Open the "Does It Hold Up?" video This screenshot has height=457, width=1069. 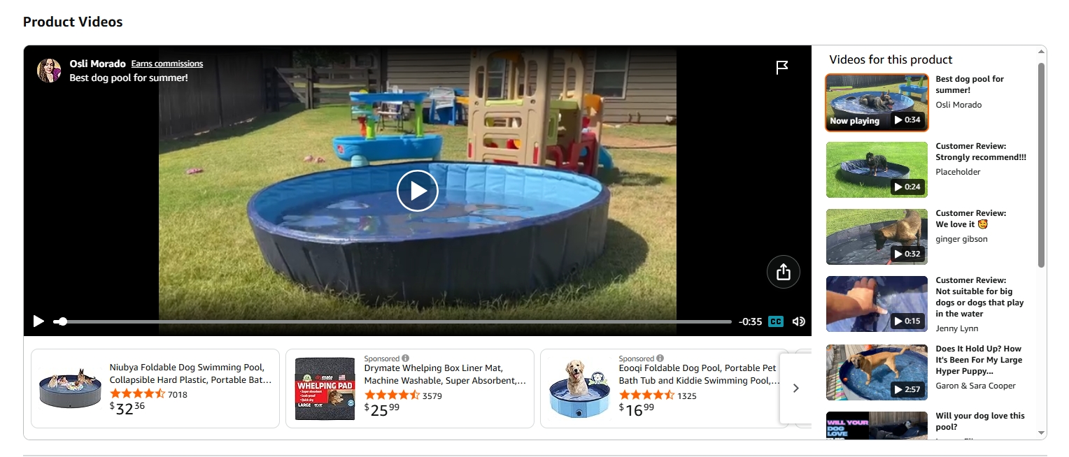[x=877, y=372]
